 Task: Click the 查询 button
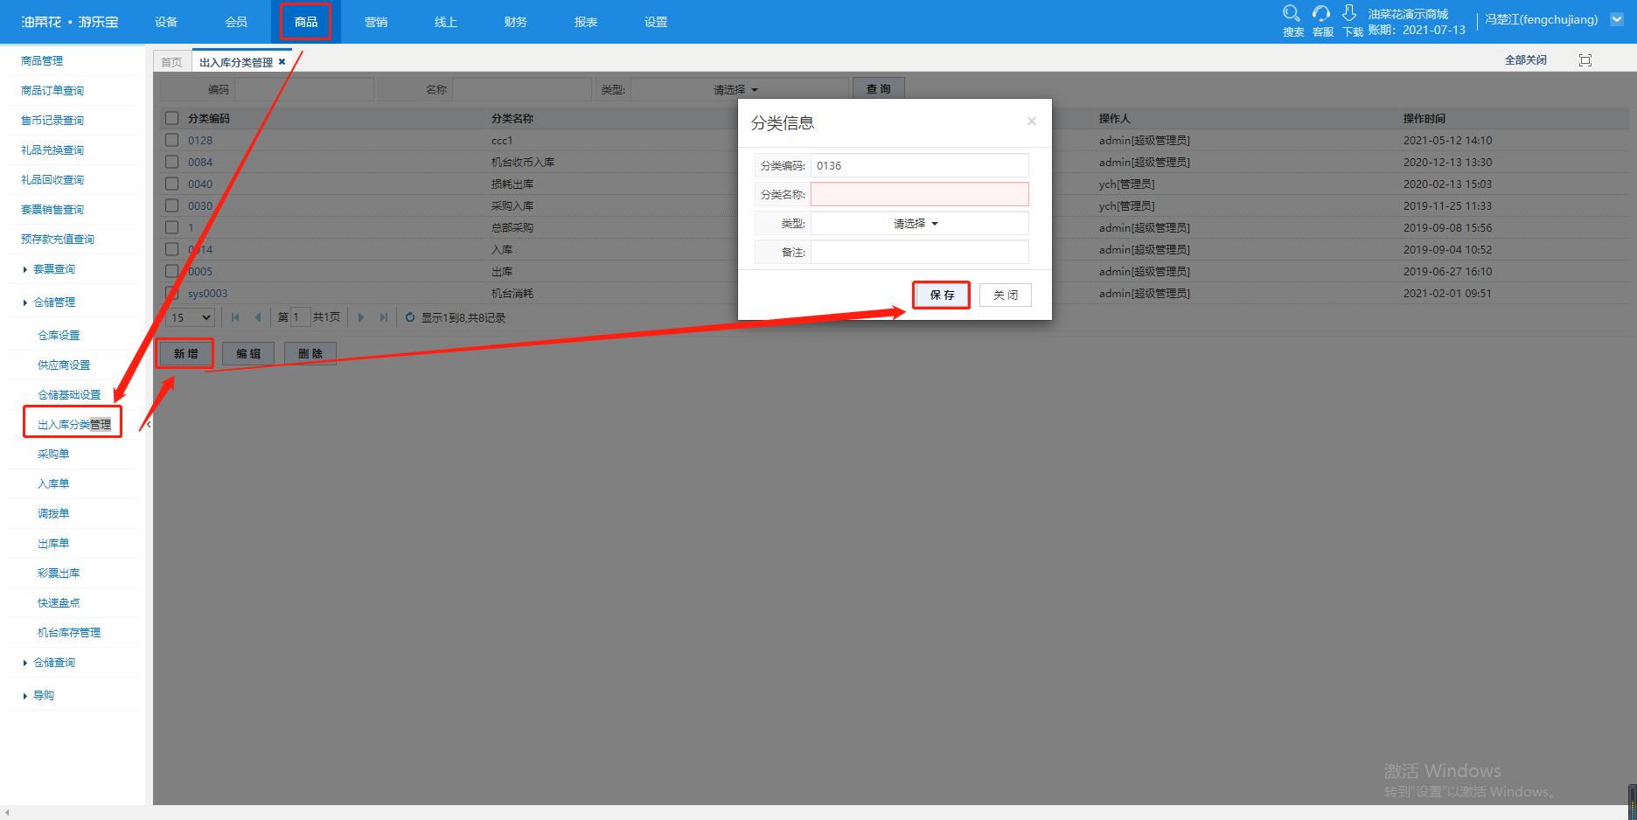878,89
